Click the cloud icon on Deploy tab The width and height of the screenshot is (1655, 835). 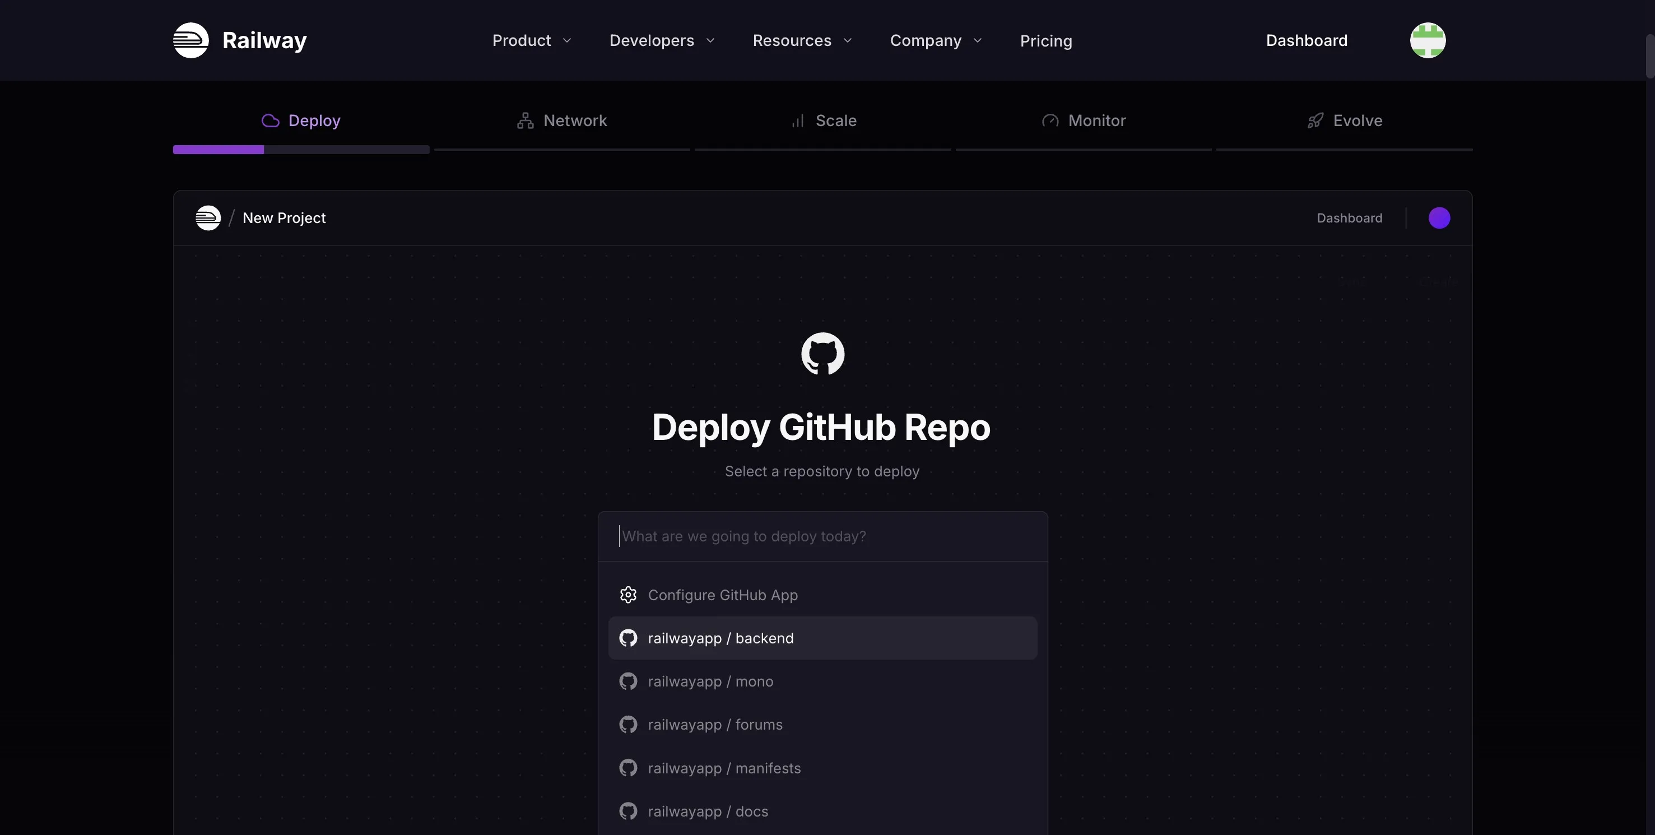tap(271, 121)
